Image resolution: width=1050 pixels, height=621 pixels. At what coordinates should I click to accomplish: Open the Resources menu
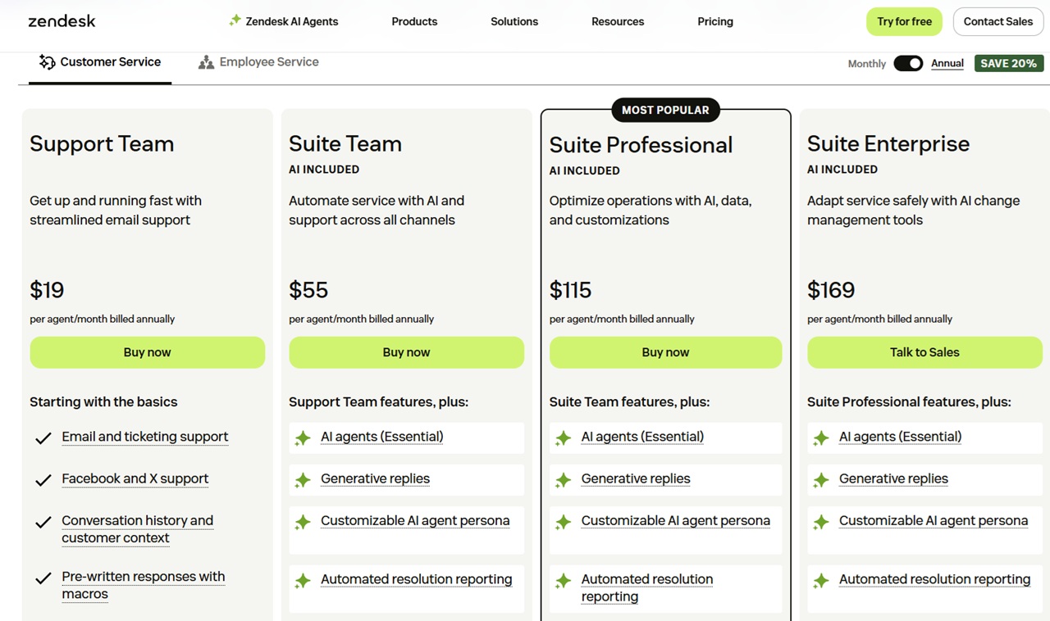pyautogui.click(x=617, y=21)
